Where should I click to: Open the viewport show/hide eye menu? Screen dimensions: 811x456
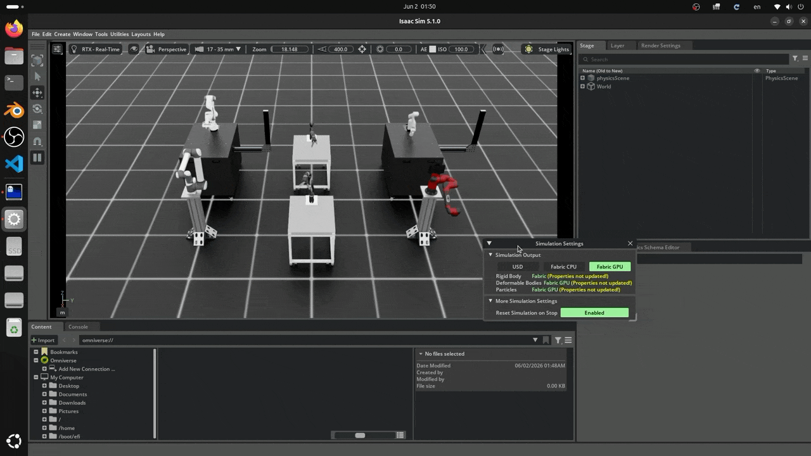[134, 49]
